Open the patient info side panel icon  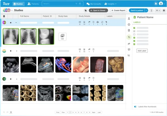[x=129, y=18]
